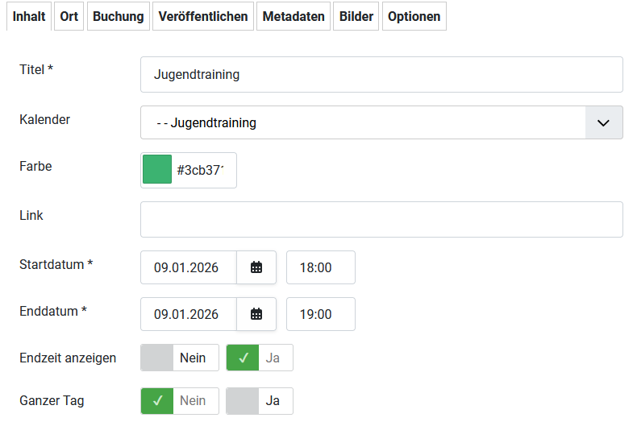Click the 18:00 start time field
This screenshot has width=637, height=422.
pyautogui.click(x=320, y=268)
